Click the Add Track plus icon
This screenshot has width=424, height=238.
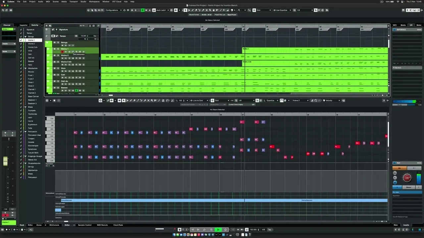point(47,25)
